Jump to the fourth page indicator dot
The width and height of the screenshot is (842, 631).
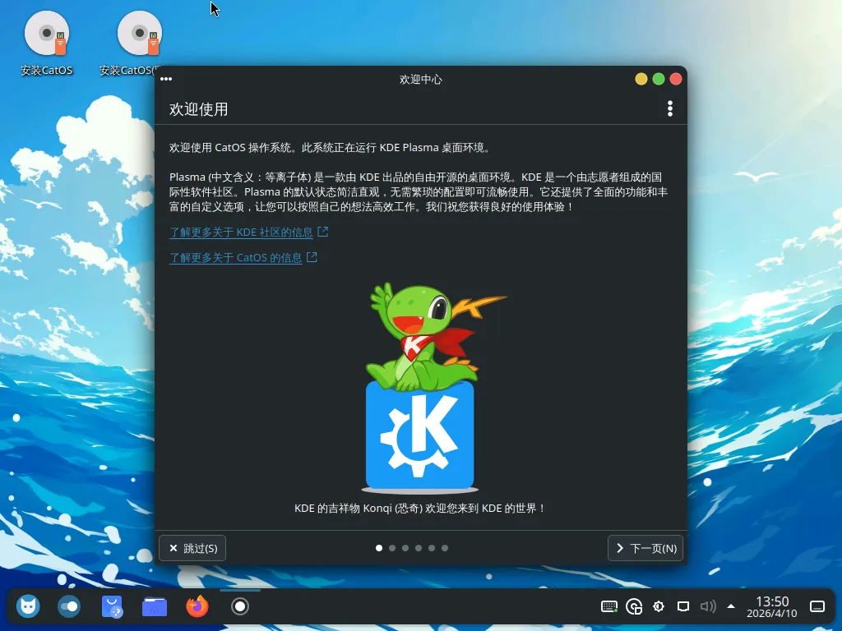[419, 548]
